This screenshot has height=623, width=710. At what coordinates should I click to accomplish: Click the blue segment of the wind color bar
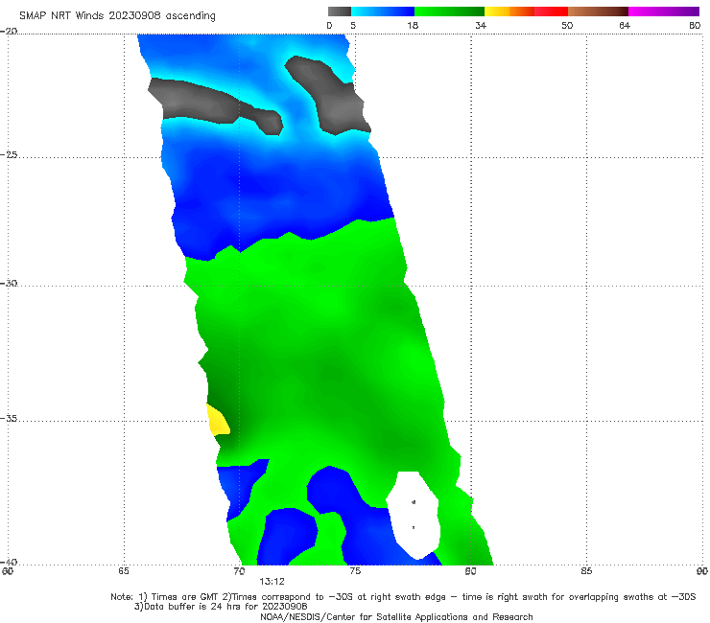[383, 12]
